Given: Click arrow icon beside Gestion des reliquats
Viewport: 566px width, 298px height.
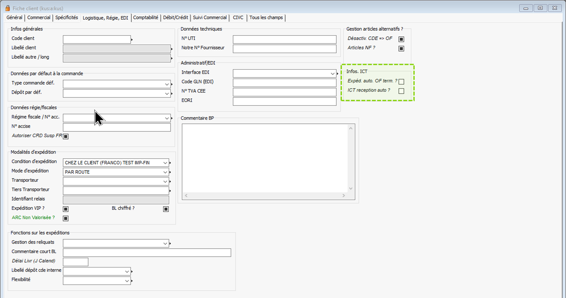Looking at the screenshot, I should tap(170, 244).
